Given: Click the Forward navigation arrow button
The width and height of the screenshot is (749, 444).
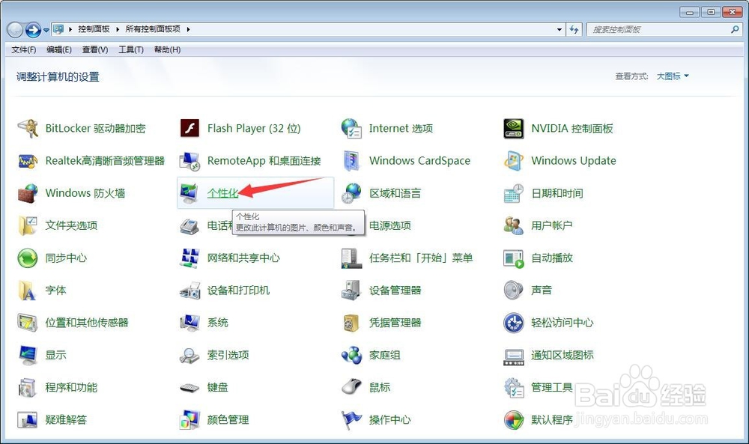Looking at the screenshot, I should click(33, 30).
